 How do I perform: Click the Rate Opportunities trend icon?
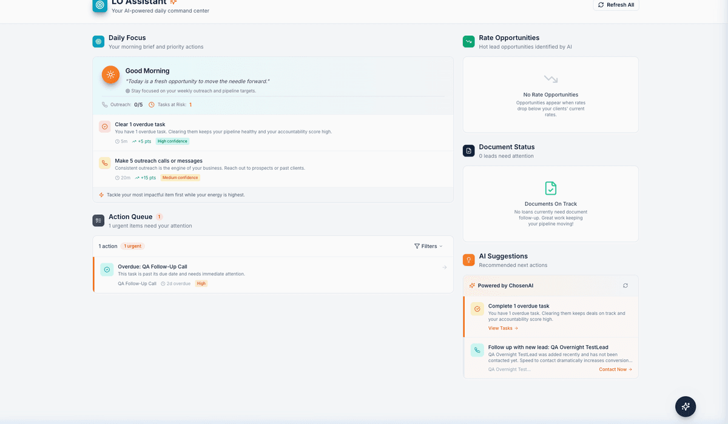pyautogui.click(x=468, y=41)
